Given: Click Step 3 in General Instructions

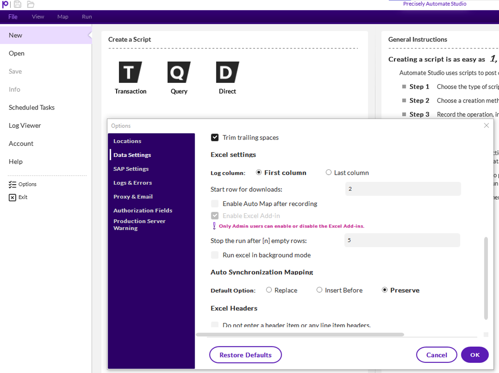Looking at the screenshot, I should 419,114.
